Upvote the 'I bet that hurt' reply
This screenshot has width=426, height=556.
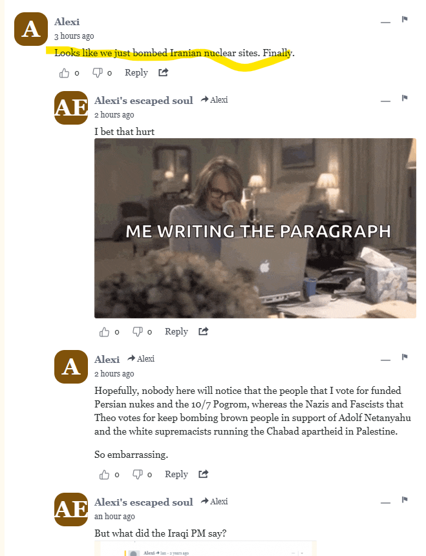click(104, 332)
